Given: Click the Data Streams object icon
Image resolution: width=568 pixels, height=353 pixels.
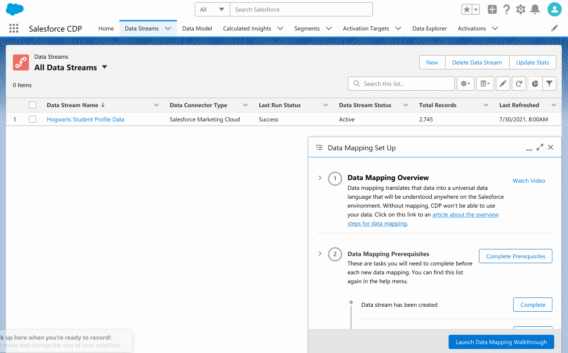Looking at the screenshot, I should [x=20, y=62].
